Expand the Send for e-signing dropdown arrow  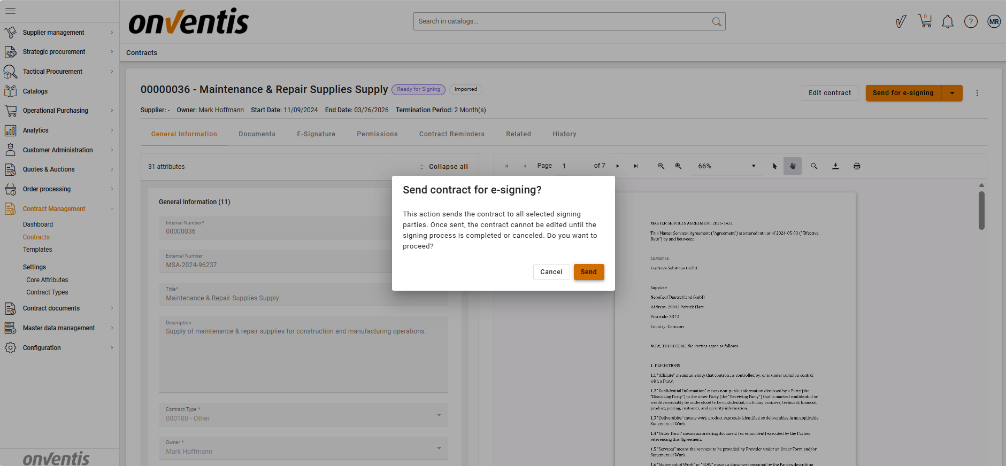[951, 93]
